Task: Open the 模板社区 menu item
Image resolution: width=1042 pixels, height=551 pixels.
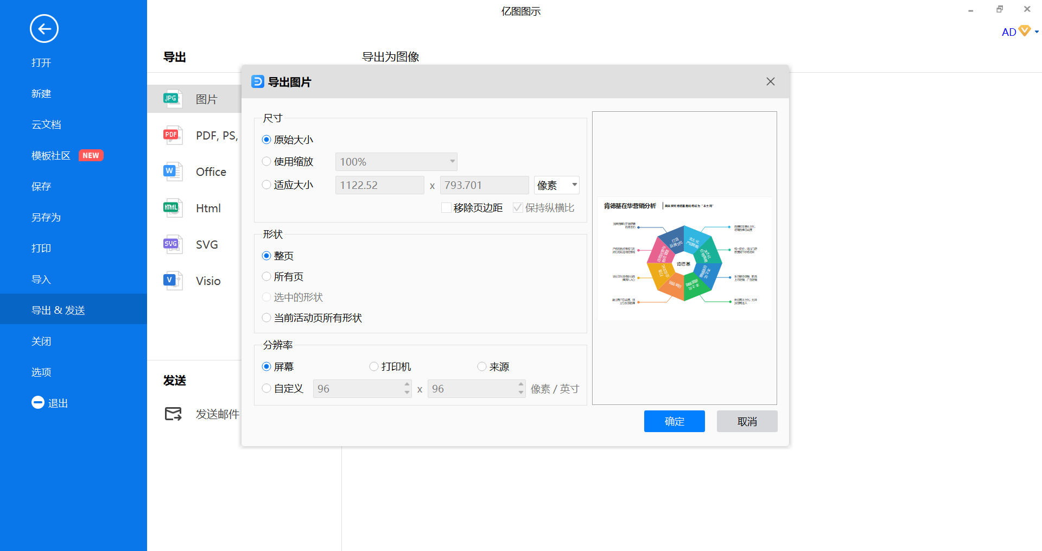Action: (x=51, y=155)
